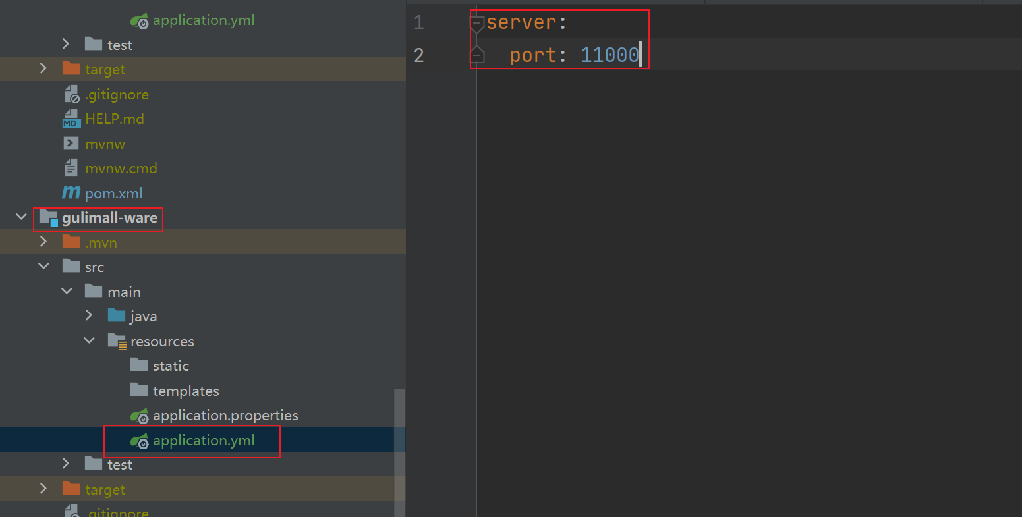The image size is (1022, 517).
Task: Click the Spring icon beside application.properties
Action: (x=139, y=416)
